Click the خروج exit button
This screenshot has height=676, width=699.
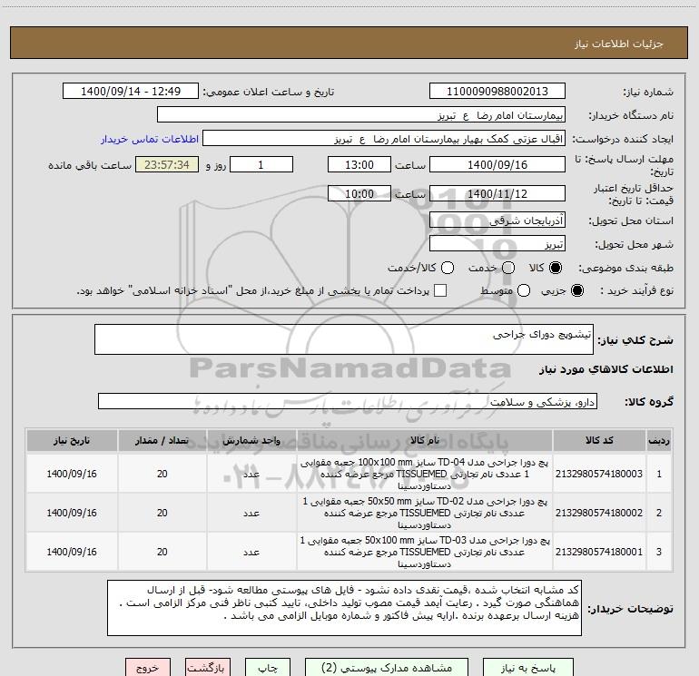[x=148, y=668]
